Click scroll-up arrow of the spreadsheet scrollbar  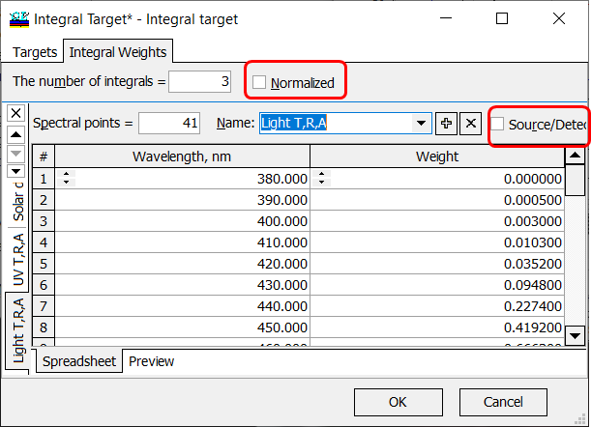(x=575, y=157)
